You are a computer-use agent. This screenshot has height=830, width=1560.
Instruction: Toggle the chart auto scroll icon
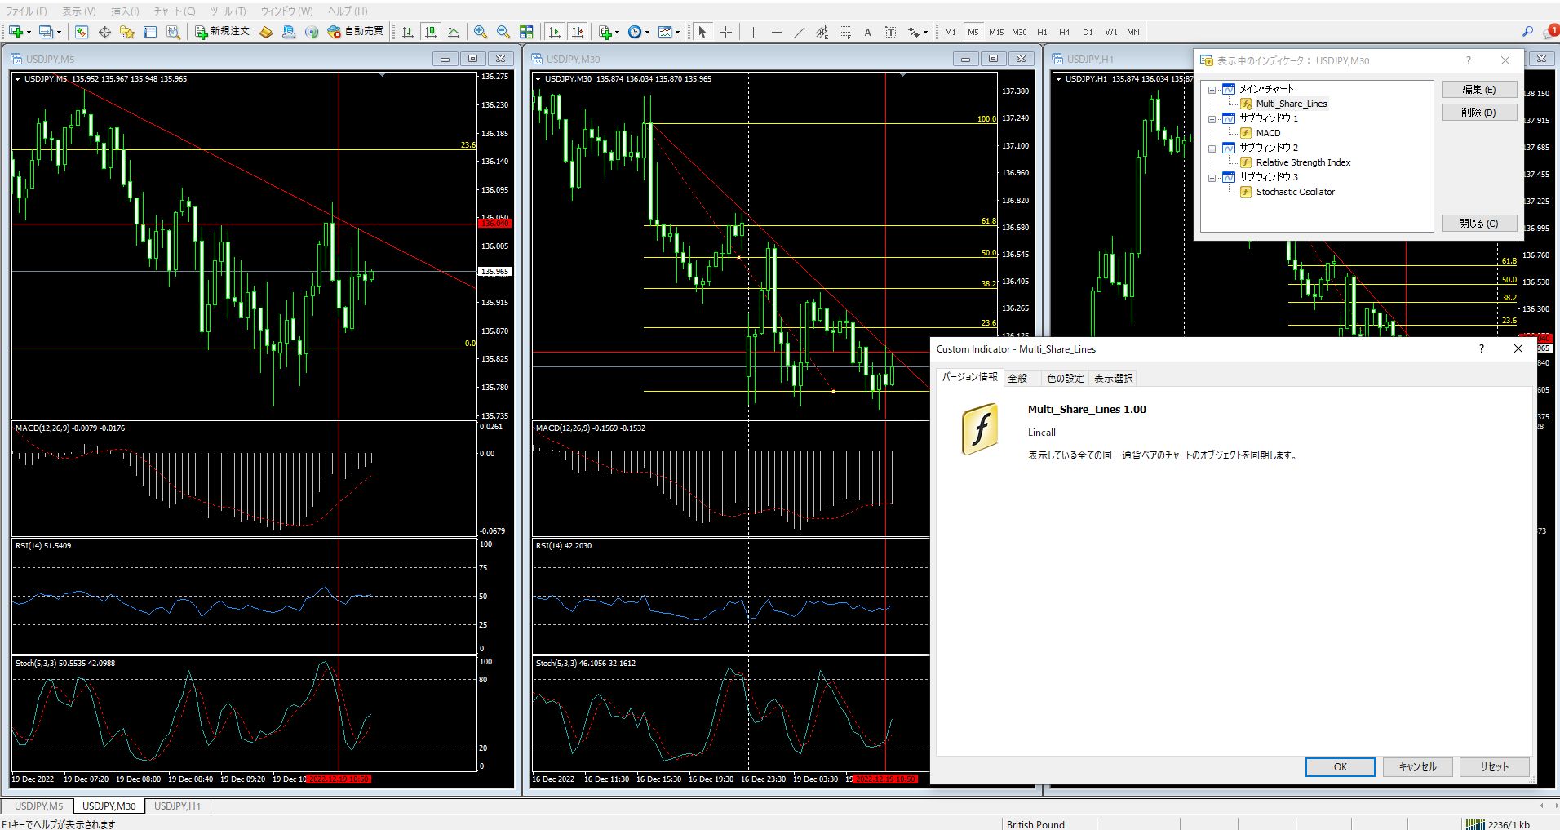point(555,32)
